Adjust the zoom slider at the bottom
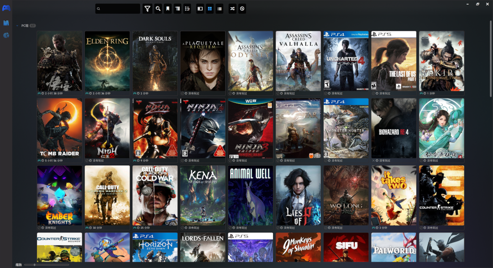Image resolution: width=493 pixels, height=268 pixels. (47, 265)
